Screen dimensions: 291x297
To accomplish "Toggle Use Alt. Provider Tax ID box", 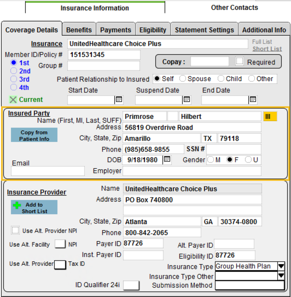I will pyautogui.click(x=60, y=264).
